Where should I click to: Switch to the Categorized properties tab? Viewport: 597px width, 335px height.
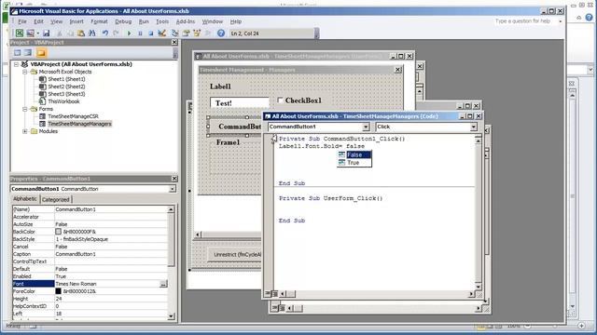[56, 199]
